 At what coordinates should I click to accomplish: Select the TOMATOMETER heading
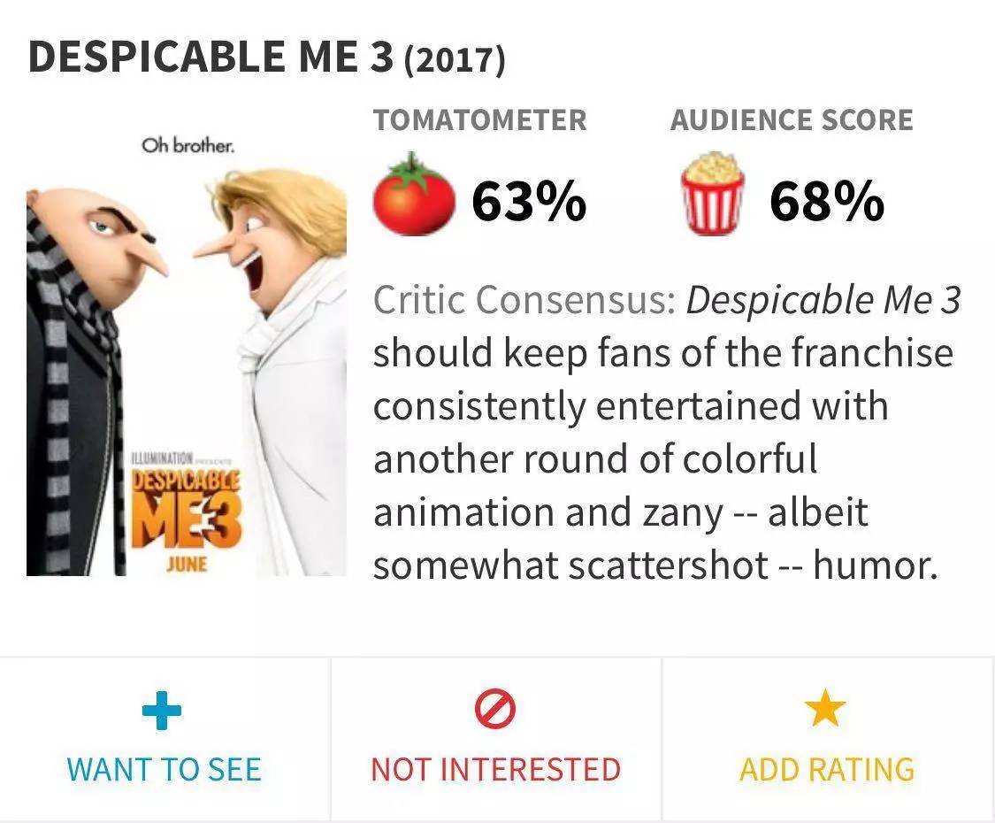click(479, 120)
